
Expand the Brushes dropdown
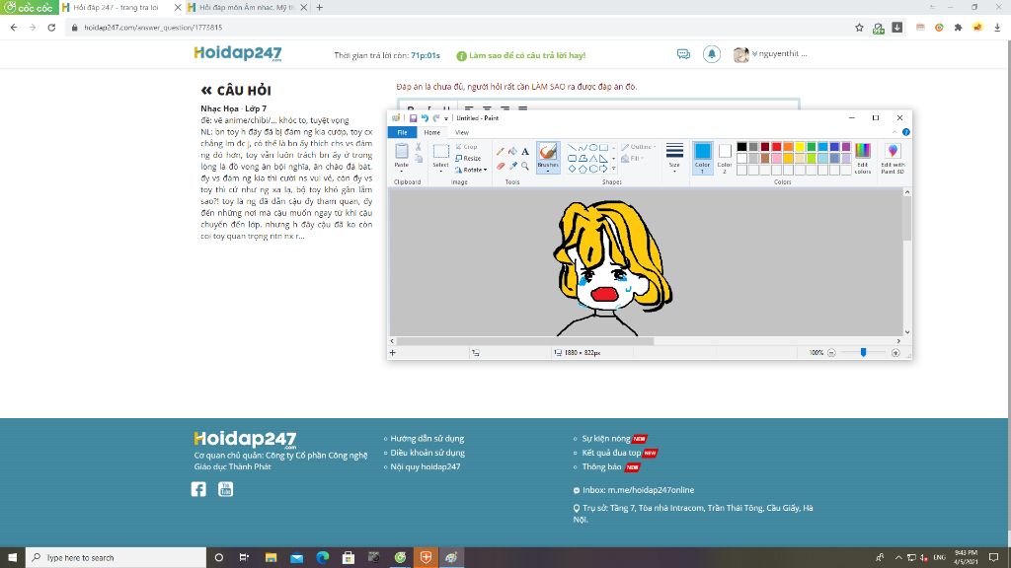point(548,169)
